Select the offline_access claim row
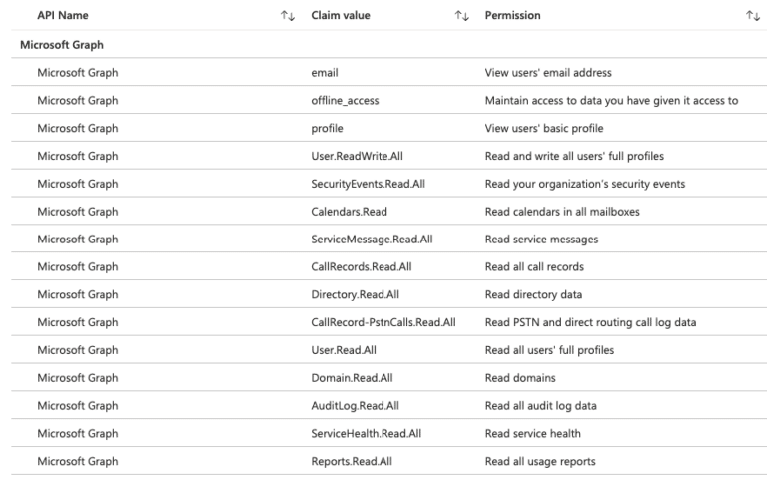 tap(345, 100)
